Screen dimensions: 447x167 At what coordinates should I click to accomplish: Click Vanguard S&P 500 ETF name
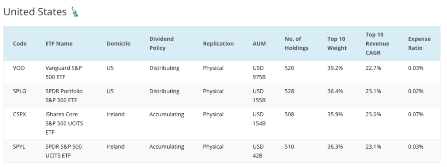64,73
